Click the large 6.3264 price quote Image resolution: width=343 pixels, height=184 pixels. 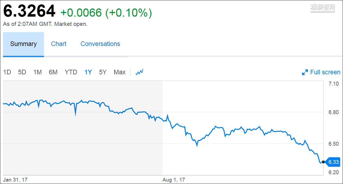[x=29, y=11]
